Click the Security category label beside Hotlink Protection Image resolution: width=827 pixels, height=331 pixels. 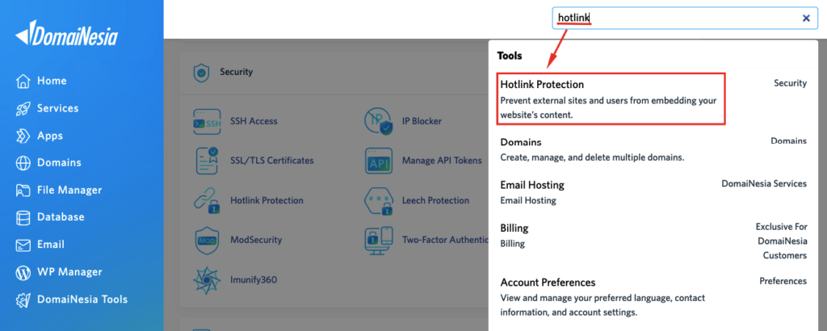coord(790,83)
